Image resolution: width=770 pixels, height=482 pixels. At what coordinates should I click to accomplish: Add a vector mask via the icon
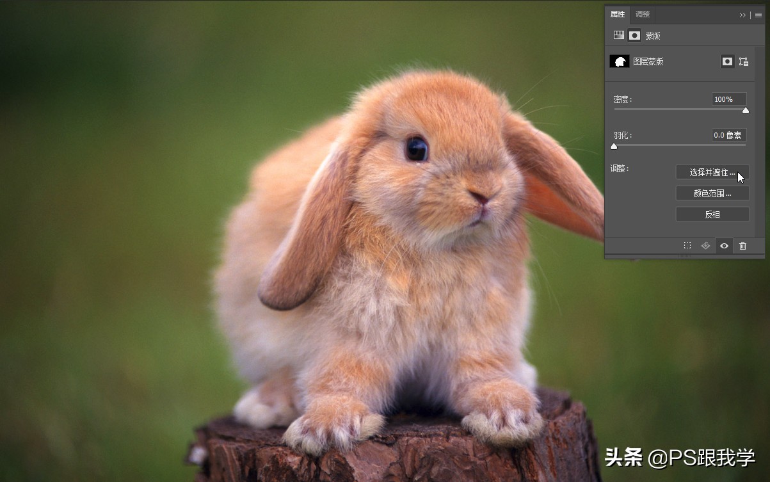pos(743,61)
